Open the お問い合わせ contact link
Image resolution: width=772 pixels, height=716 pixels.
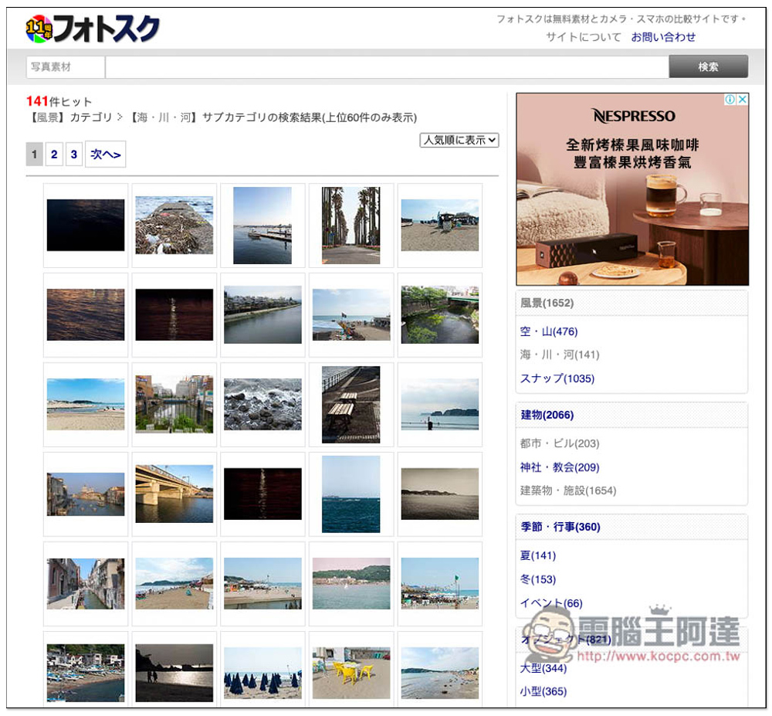click(663, 37)
